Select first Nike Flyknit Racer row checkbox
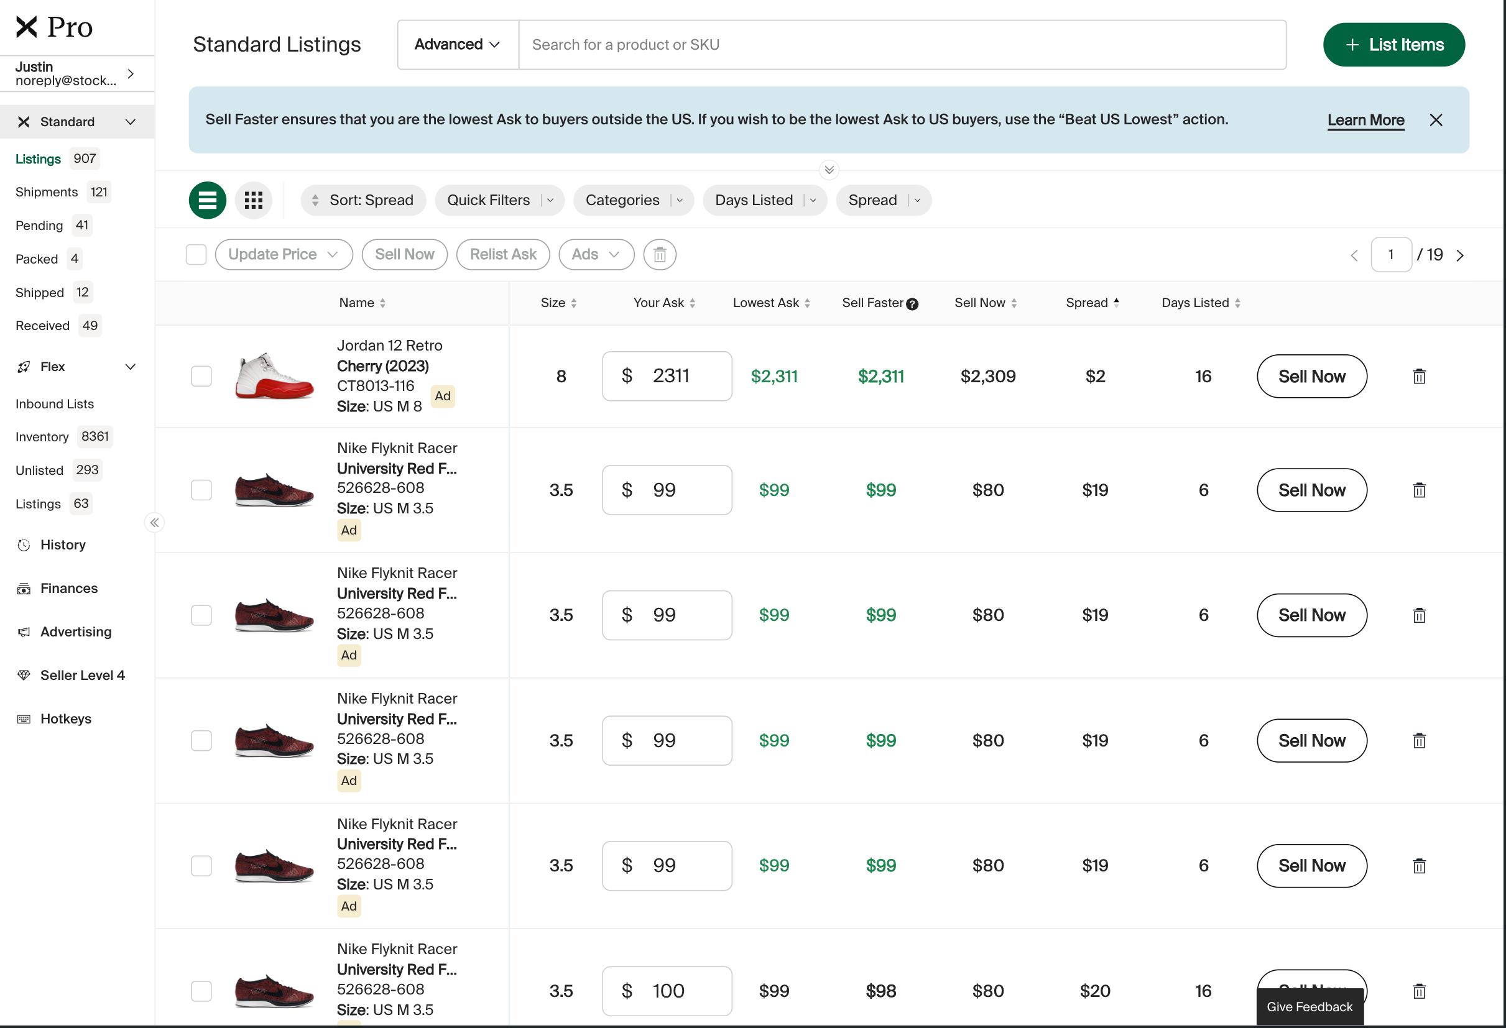1506x1028 pixels. pyautogui.click(x=201, y=490)
